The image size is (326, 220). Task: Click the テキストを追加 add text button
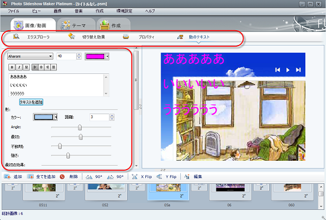coord(31,102)
